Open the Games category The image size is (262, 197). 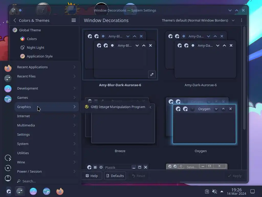[47, 97]
